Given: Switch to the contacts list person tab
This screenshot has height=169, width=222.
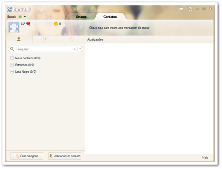Looking at the screenshot, I should click(x=19, y=39).
